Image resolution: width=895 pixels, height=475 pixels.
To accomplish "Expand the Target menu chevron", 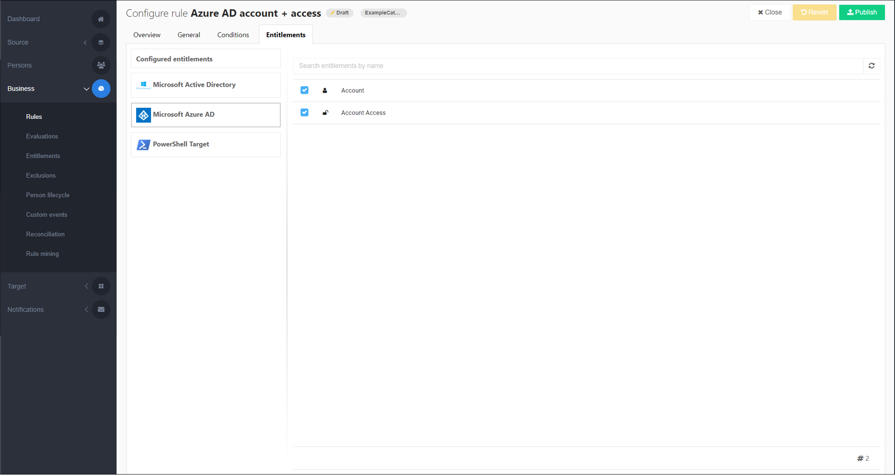I will click(86, 286).
